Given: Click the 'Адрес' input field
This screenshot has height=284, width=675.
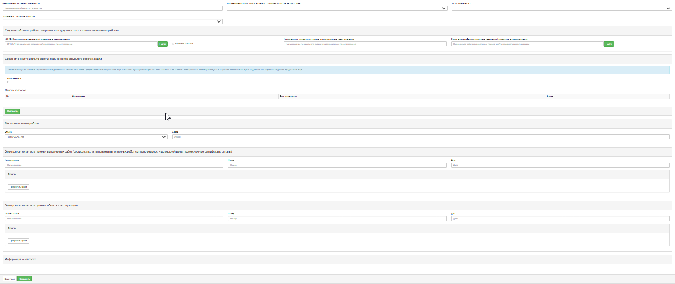Looking at the screenshot, I should (421, 137).
